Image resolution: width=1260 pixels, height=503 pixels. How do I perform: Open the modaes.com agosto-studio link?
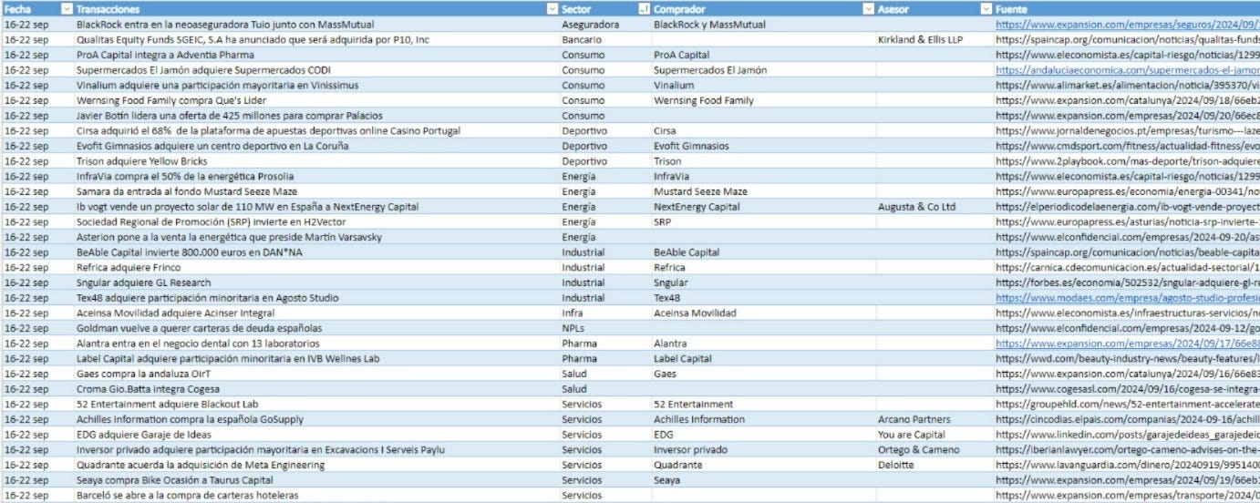pos(1128,298)
